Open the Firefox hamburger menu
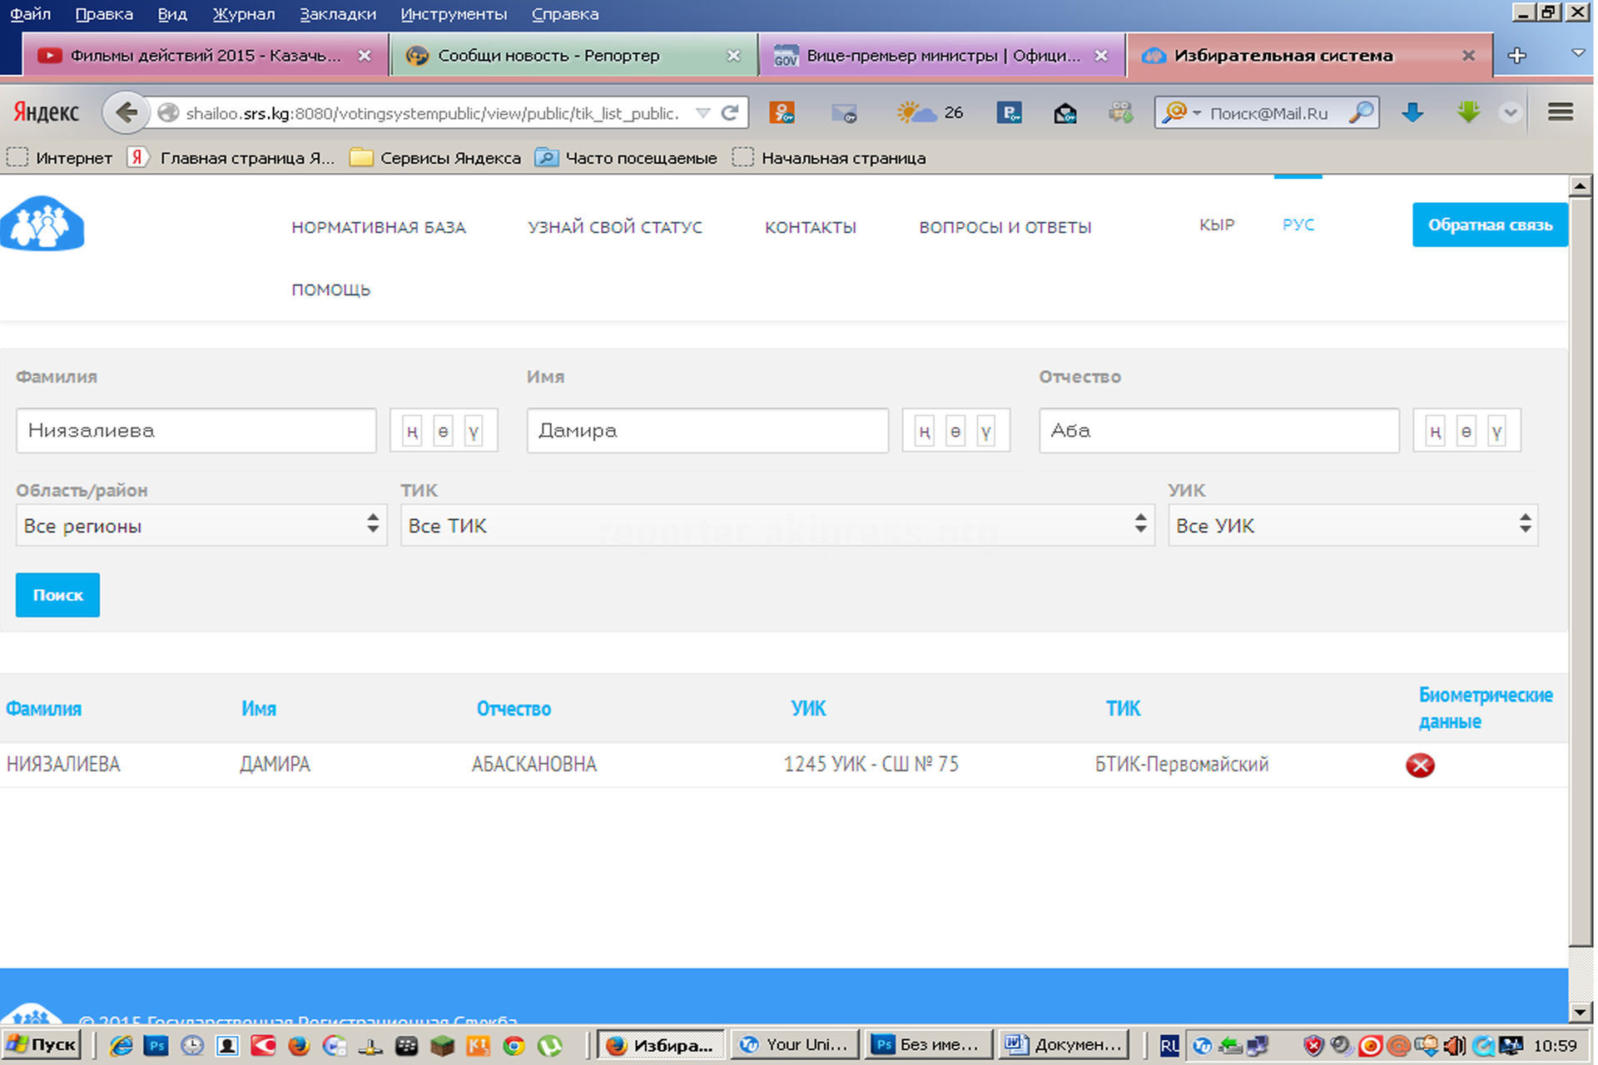 click(x=1560, y=111)
